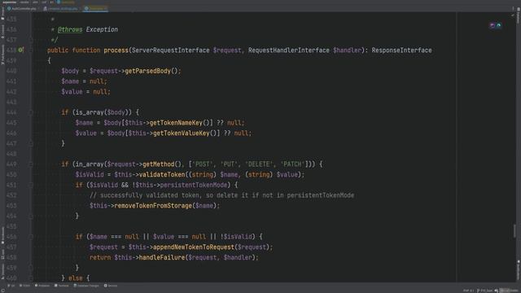Collapse the doc comment ending at line 437
Viewport: 521px width, 293px height.
point(31,40)
